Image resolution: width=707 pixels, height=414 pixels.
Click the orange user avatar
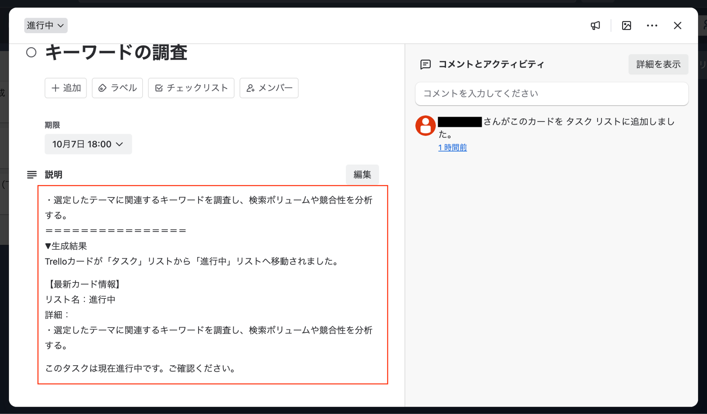coord(425,126)
